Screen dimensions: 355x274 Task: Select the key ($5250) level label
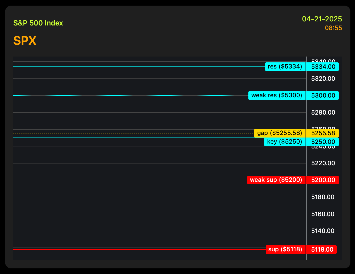coord(285,142)
